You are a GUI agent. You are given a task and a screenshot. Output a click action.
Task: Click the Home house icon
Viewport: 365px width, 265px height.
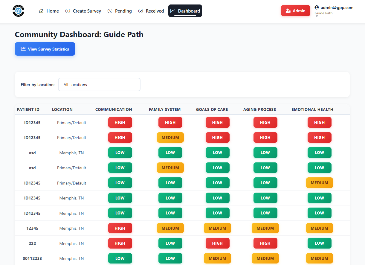coord(41,11)
